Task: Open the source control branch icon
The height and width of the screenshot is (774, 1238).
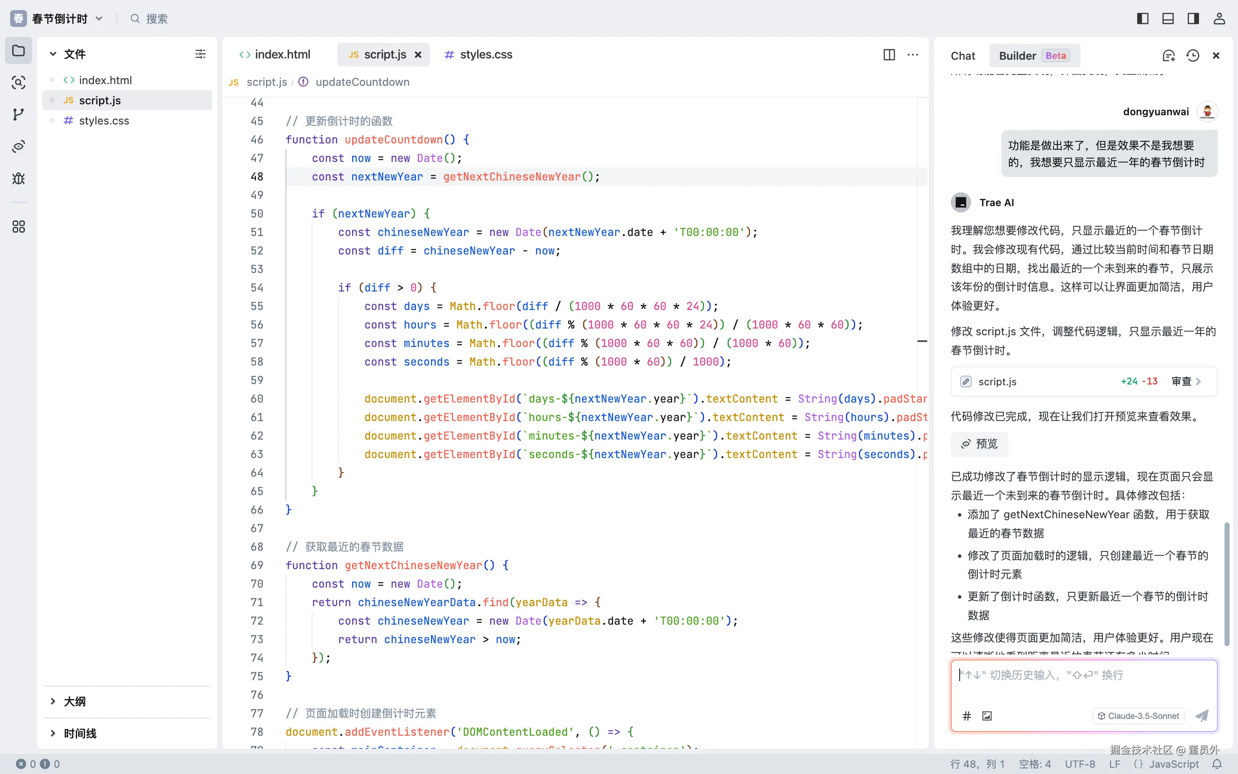Action: click(19, 114)
